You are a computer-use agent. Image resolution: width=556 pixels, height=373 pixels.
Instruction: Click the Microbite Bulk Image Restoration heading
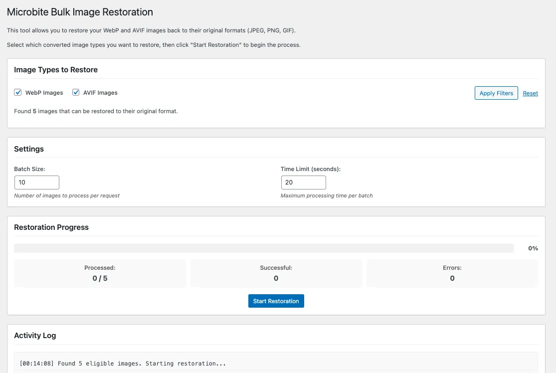[80, 12]
